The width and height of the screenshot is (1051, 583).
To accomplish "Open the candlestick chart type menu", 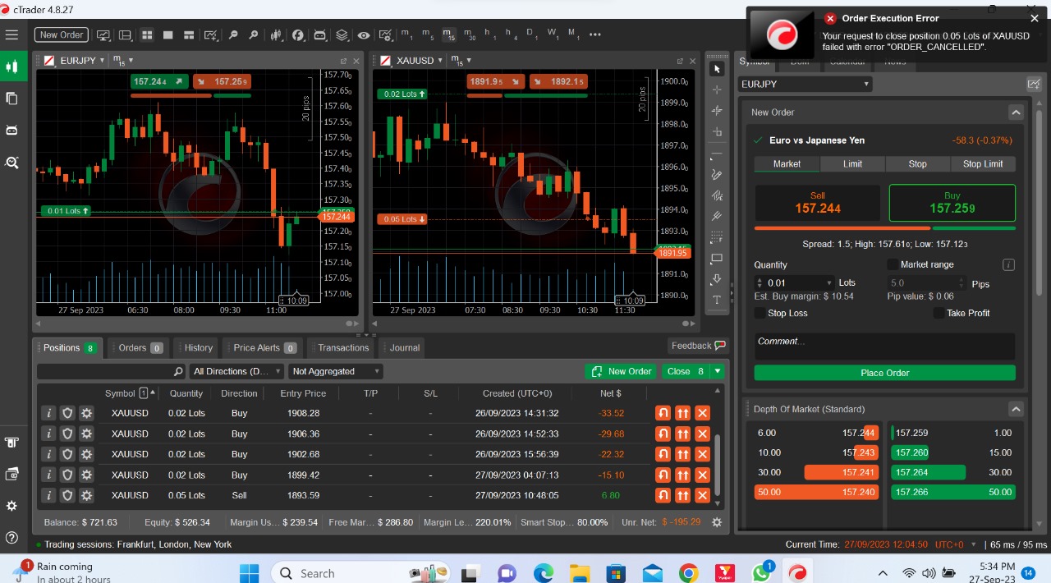I will coord(276,34).
